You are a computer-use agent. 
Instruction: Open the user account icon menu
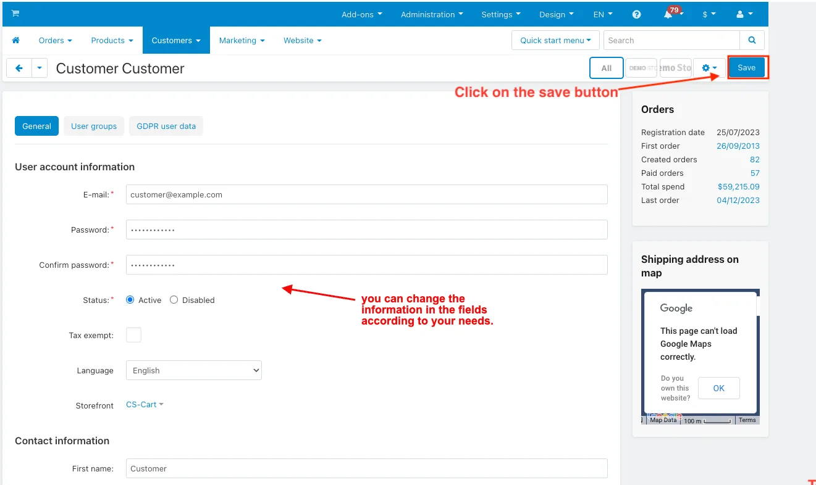click(745, 14)
